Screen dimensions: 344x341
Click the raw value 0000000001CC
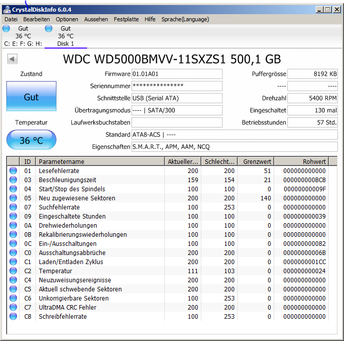[x=305, y=262]
